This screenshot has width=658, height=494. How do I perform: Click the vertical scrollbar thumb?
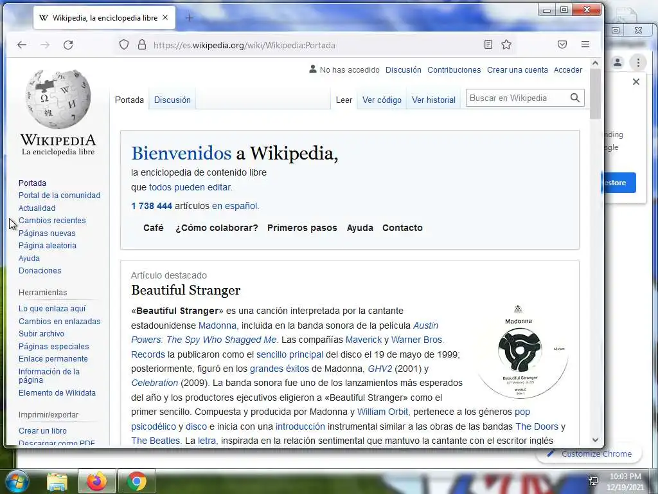tap(595, 93)
